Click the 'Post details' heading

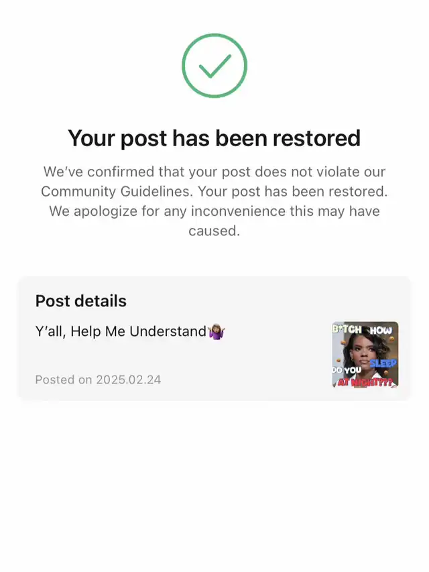coord(81,301)
